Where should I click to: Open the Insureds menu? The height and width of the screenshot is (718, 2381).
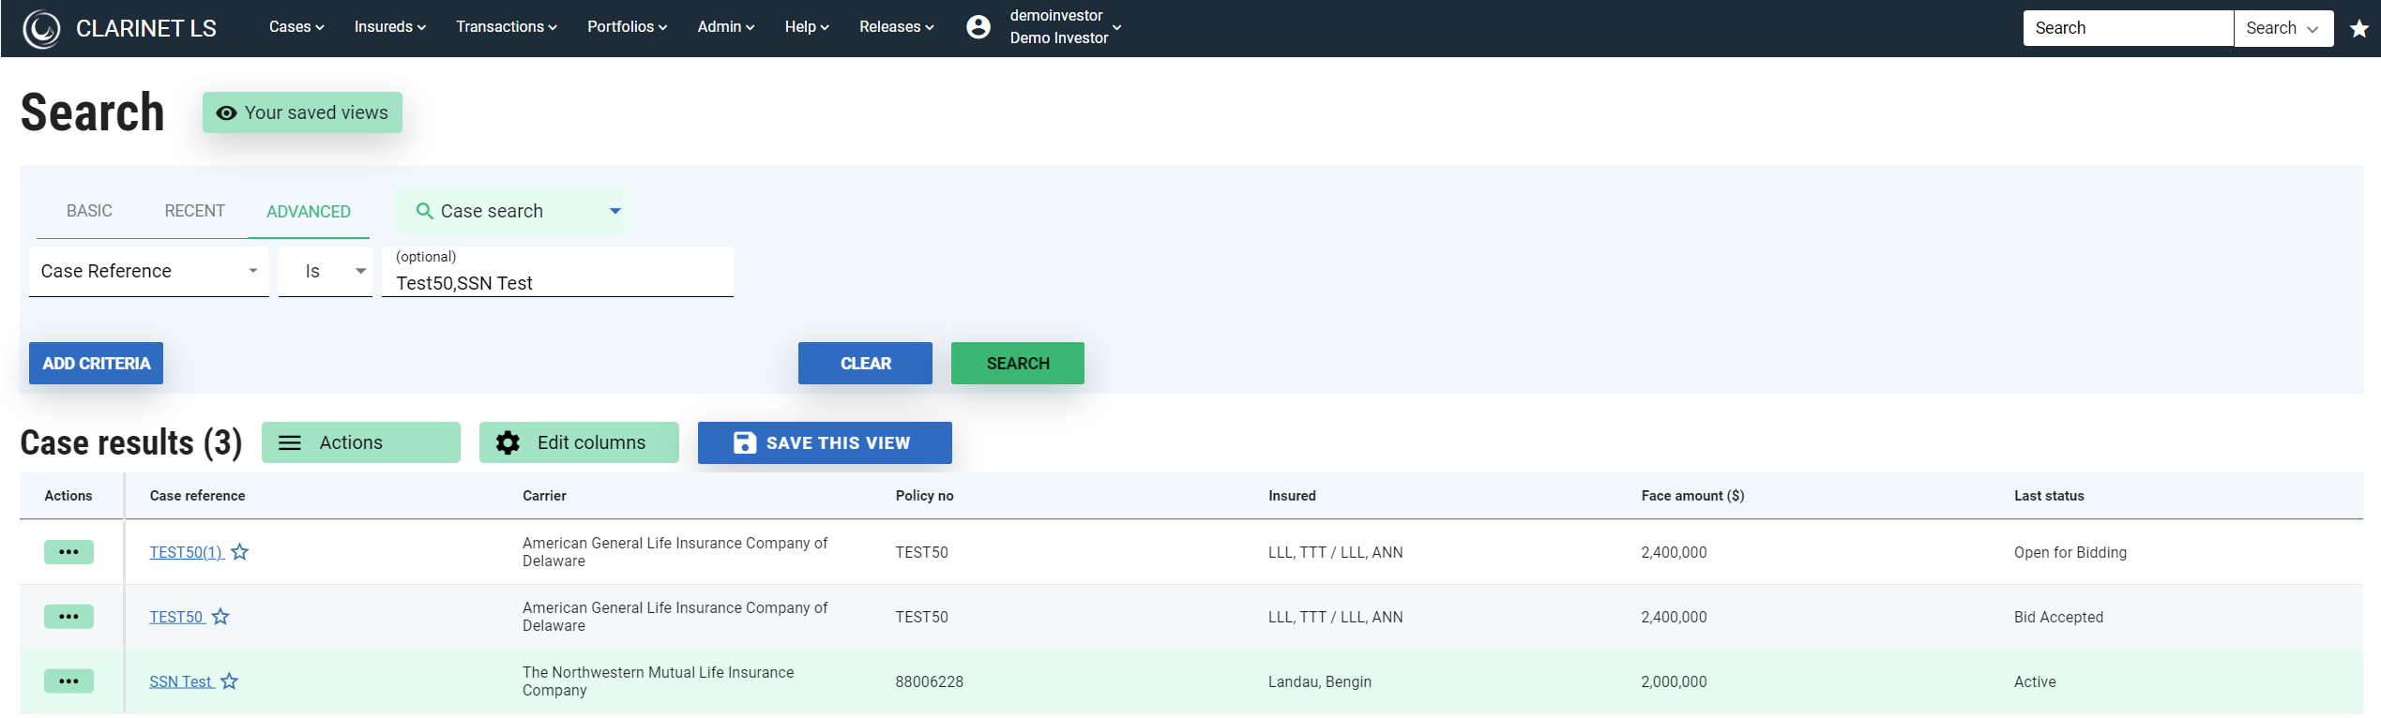389,27
